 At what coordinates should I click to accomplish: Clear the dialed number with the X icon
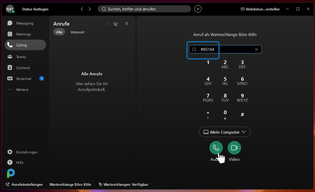click(256, 49)
